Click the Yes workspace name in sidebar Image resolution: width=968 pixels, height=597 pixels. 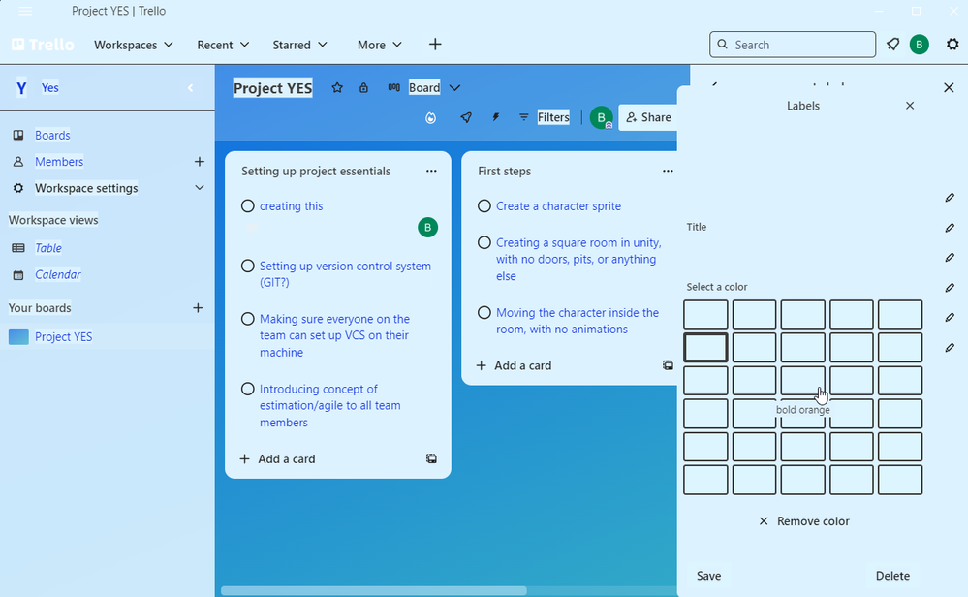pos(50,87)
